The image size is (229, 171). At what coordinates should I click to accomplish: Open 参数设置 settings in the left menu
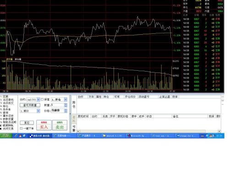(8, 119)
